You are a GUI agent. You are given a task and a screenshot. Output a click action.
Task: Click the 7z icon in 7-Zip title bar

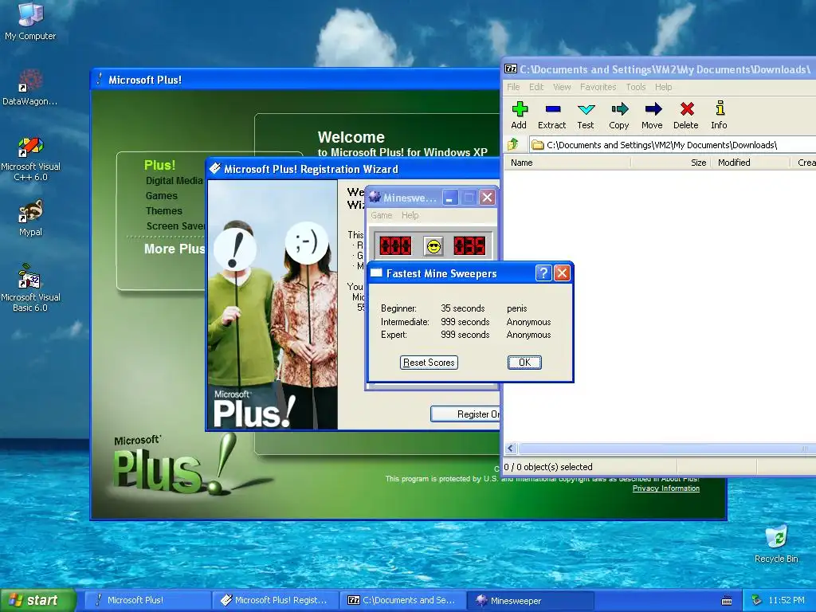pyautogui.click(x=511, y=69)
